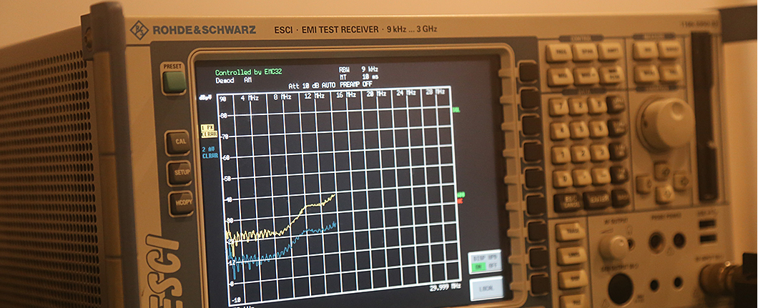
Task: Push the MKR key
Action: pyautogui.click(x=561, y=76)
